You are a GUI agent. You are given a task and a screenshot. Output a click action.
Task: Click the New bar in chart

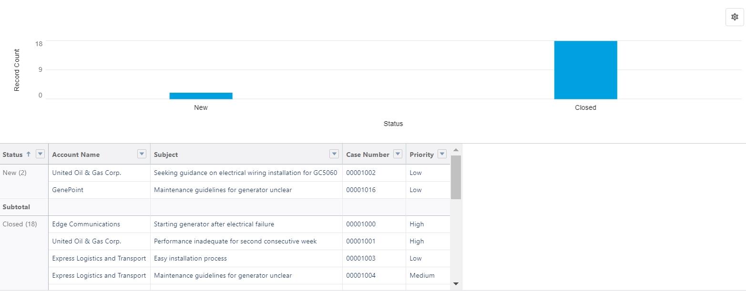(201, 96)
